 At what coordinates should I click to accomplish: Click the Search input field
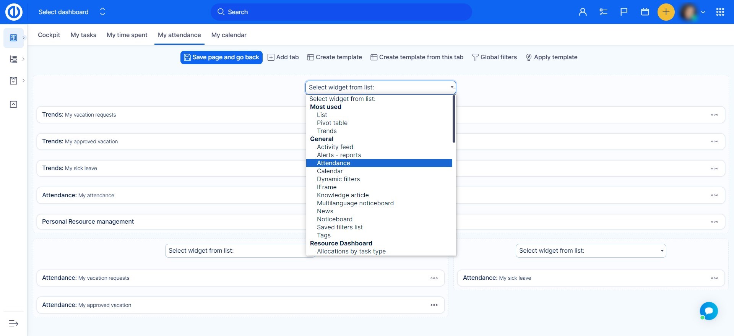pos(341,12)
